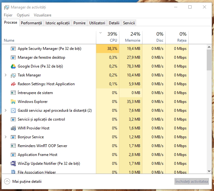Click the scrollbar down arrow

pyautogui.click(x=209, y=171)
